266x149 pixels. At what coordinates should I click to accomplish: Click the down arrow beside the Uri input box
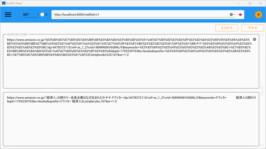coord(262,87)
